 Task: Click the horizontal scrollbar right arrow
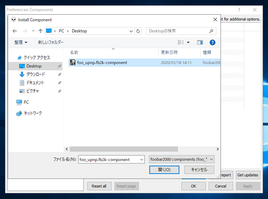pyautogui.click(x=218, y=149)
